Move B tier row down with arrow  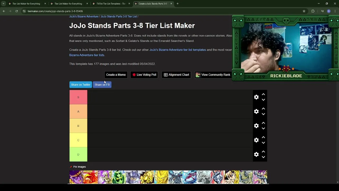(x=263, y=128)
